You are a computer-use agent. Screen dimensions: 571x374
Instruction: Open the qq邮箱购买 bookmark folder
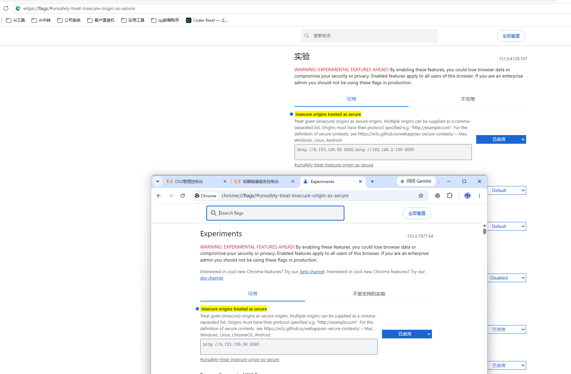pos(165,20)
